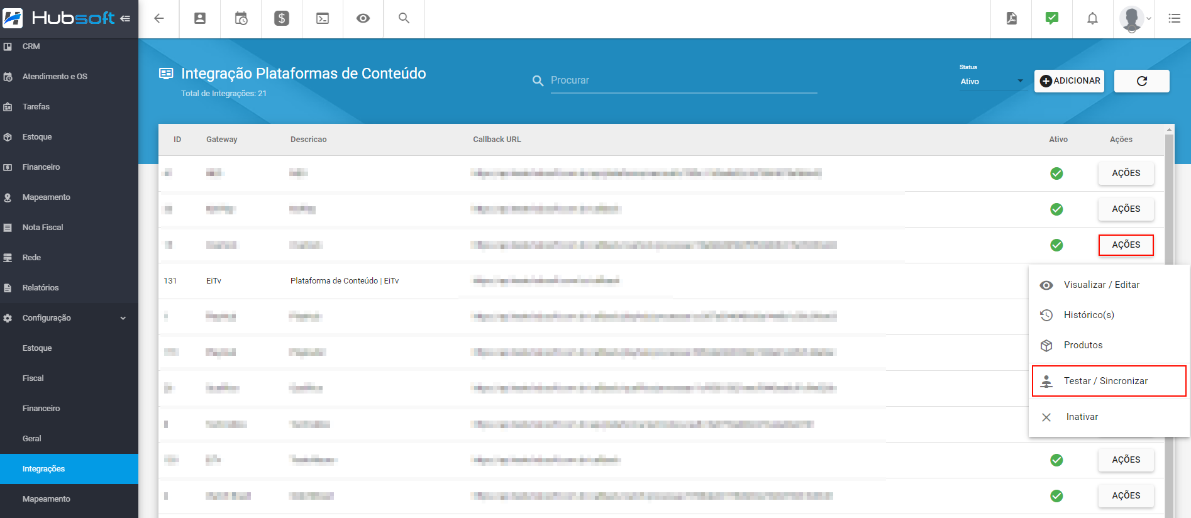The width and height of the screenshot is (1191, 518).
Task: Select the highlighted Integrações item
Action: (69, 469)
